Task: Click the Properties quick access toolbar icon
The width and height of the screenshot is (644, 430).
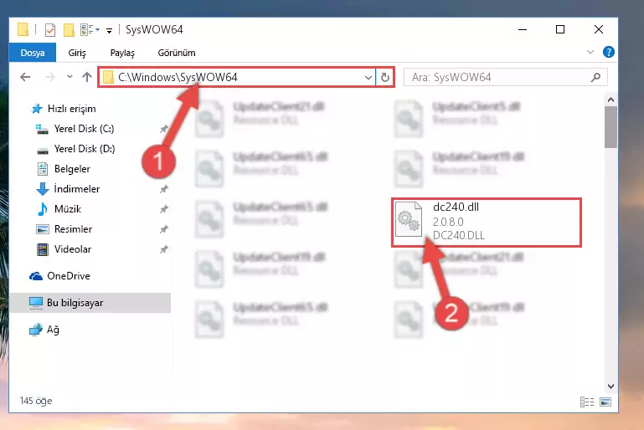Action: (x=49, y=30)
